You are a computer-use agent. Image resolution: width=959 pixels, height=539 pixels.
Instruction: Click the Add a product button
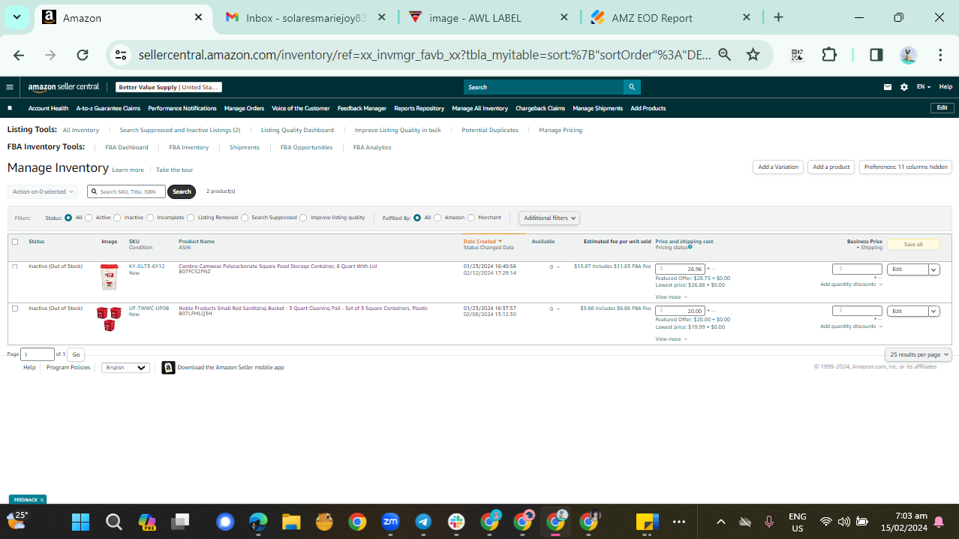[x=831, y=167]
